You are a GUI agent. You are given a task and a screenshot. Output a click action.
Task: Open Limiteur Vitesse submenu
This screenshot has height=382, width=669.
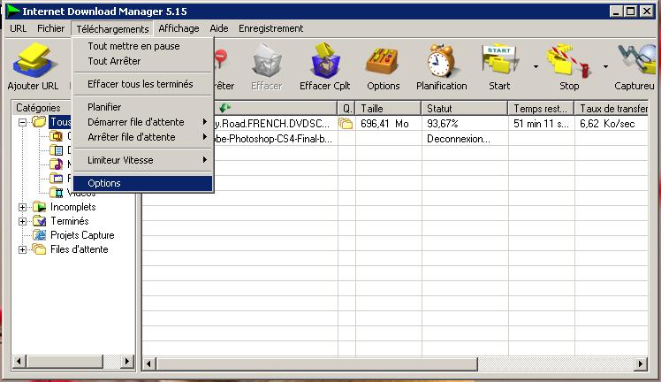click(x=143, y=160)
